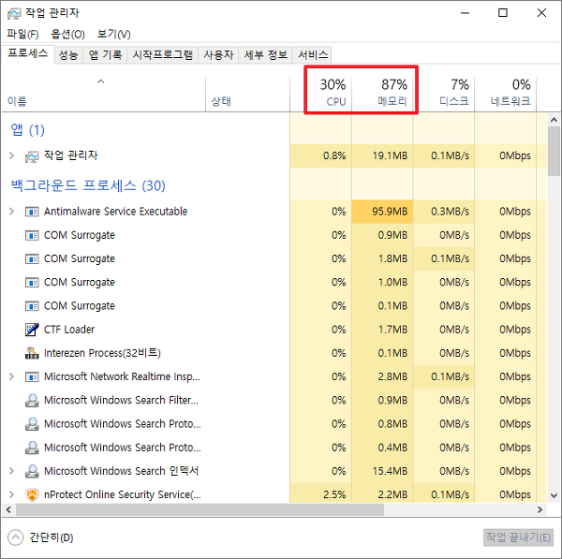Image resolution: width=562 pixels, height=559 pixels.
Task: Select 백그라운드 프로세스 (30) group header
Action: [x=88, y=185]
